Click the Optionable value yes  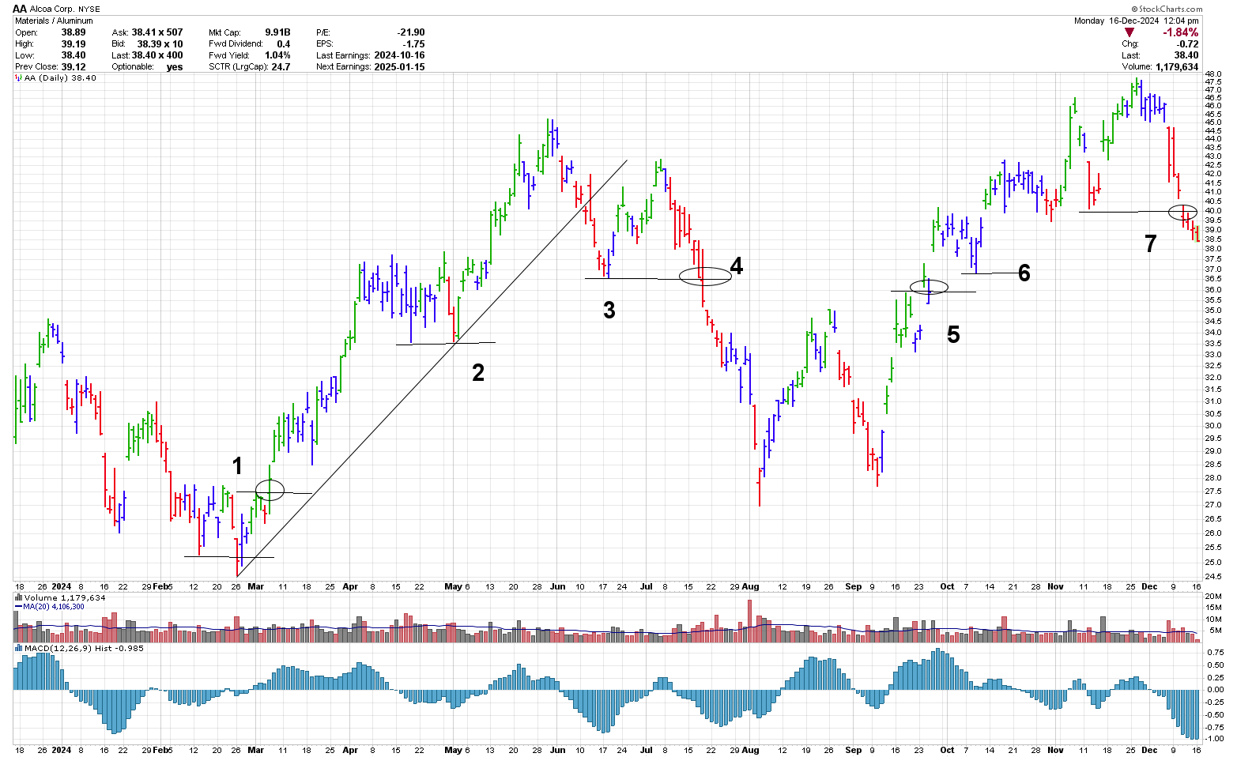coord(175,67)
